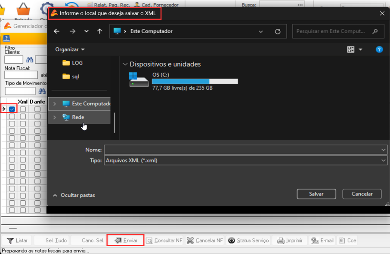Click the Tipo de Movimento input field
Viewport: 390px width, 254px height.
click(20, 91)
